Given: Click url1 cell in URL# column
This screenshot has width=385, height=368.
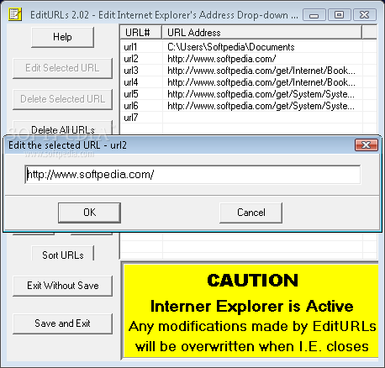Looking at the screenshot, I should click(x=130, y=47).
